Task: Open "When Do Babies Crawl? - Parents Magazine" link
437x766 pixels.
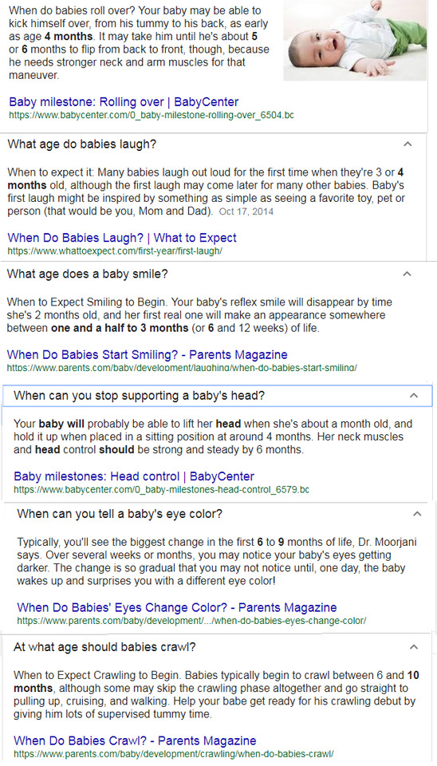Action: point(135,740)
